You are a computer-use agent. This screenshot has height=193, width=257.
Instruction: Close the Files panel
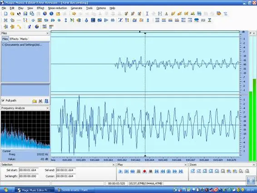point(48,33)
